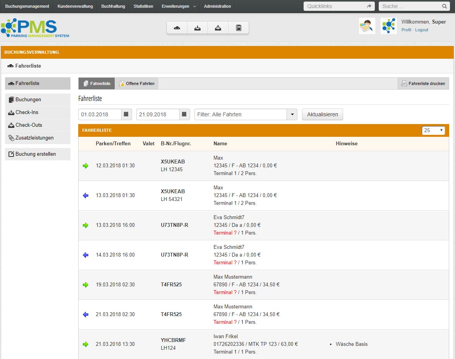Click the Name column header
455x359 pixels.
tap(220, 144)
